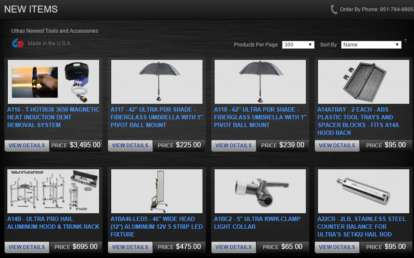The width and height of the screenshot is (414, 258).
Task: Click the $239.00 price of A118
Action: pos(292,145)
